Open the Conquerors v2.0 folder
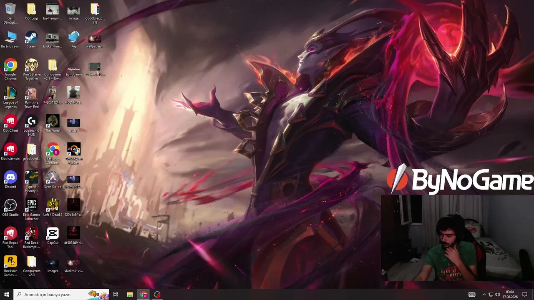This screenshot has height=300, width=534. click(x=31, y=261)
